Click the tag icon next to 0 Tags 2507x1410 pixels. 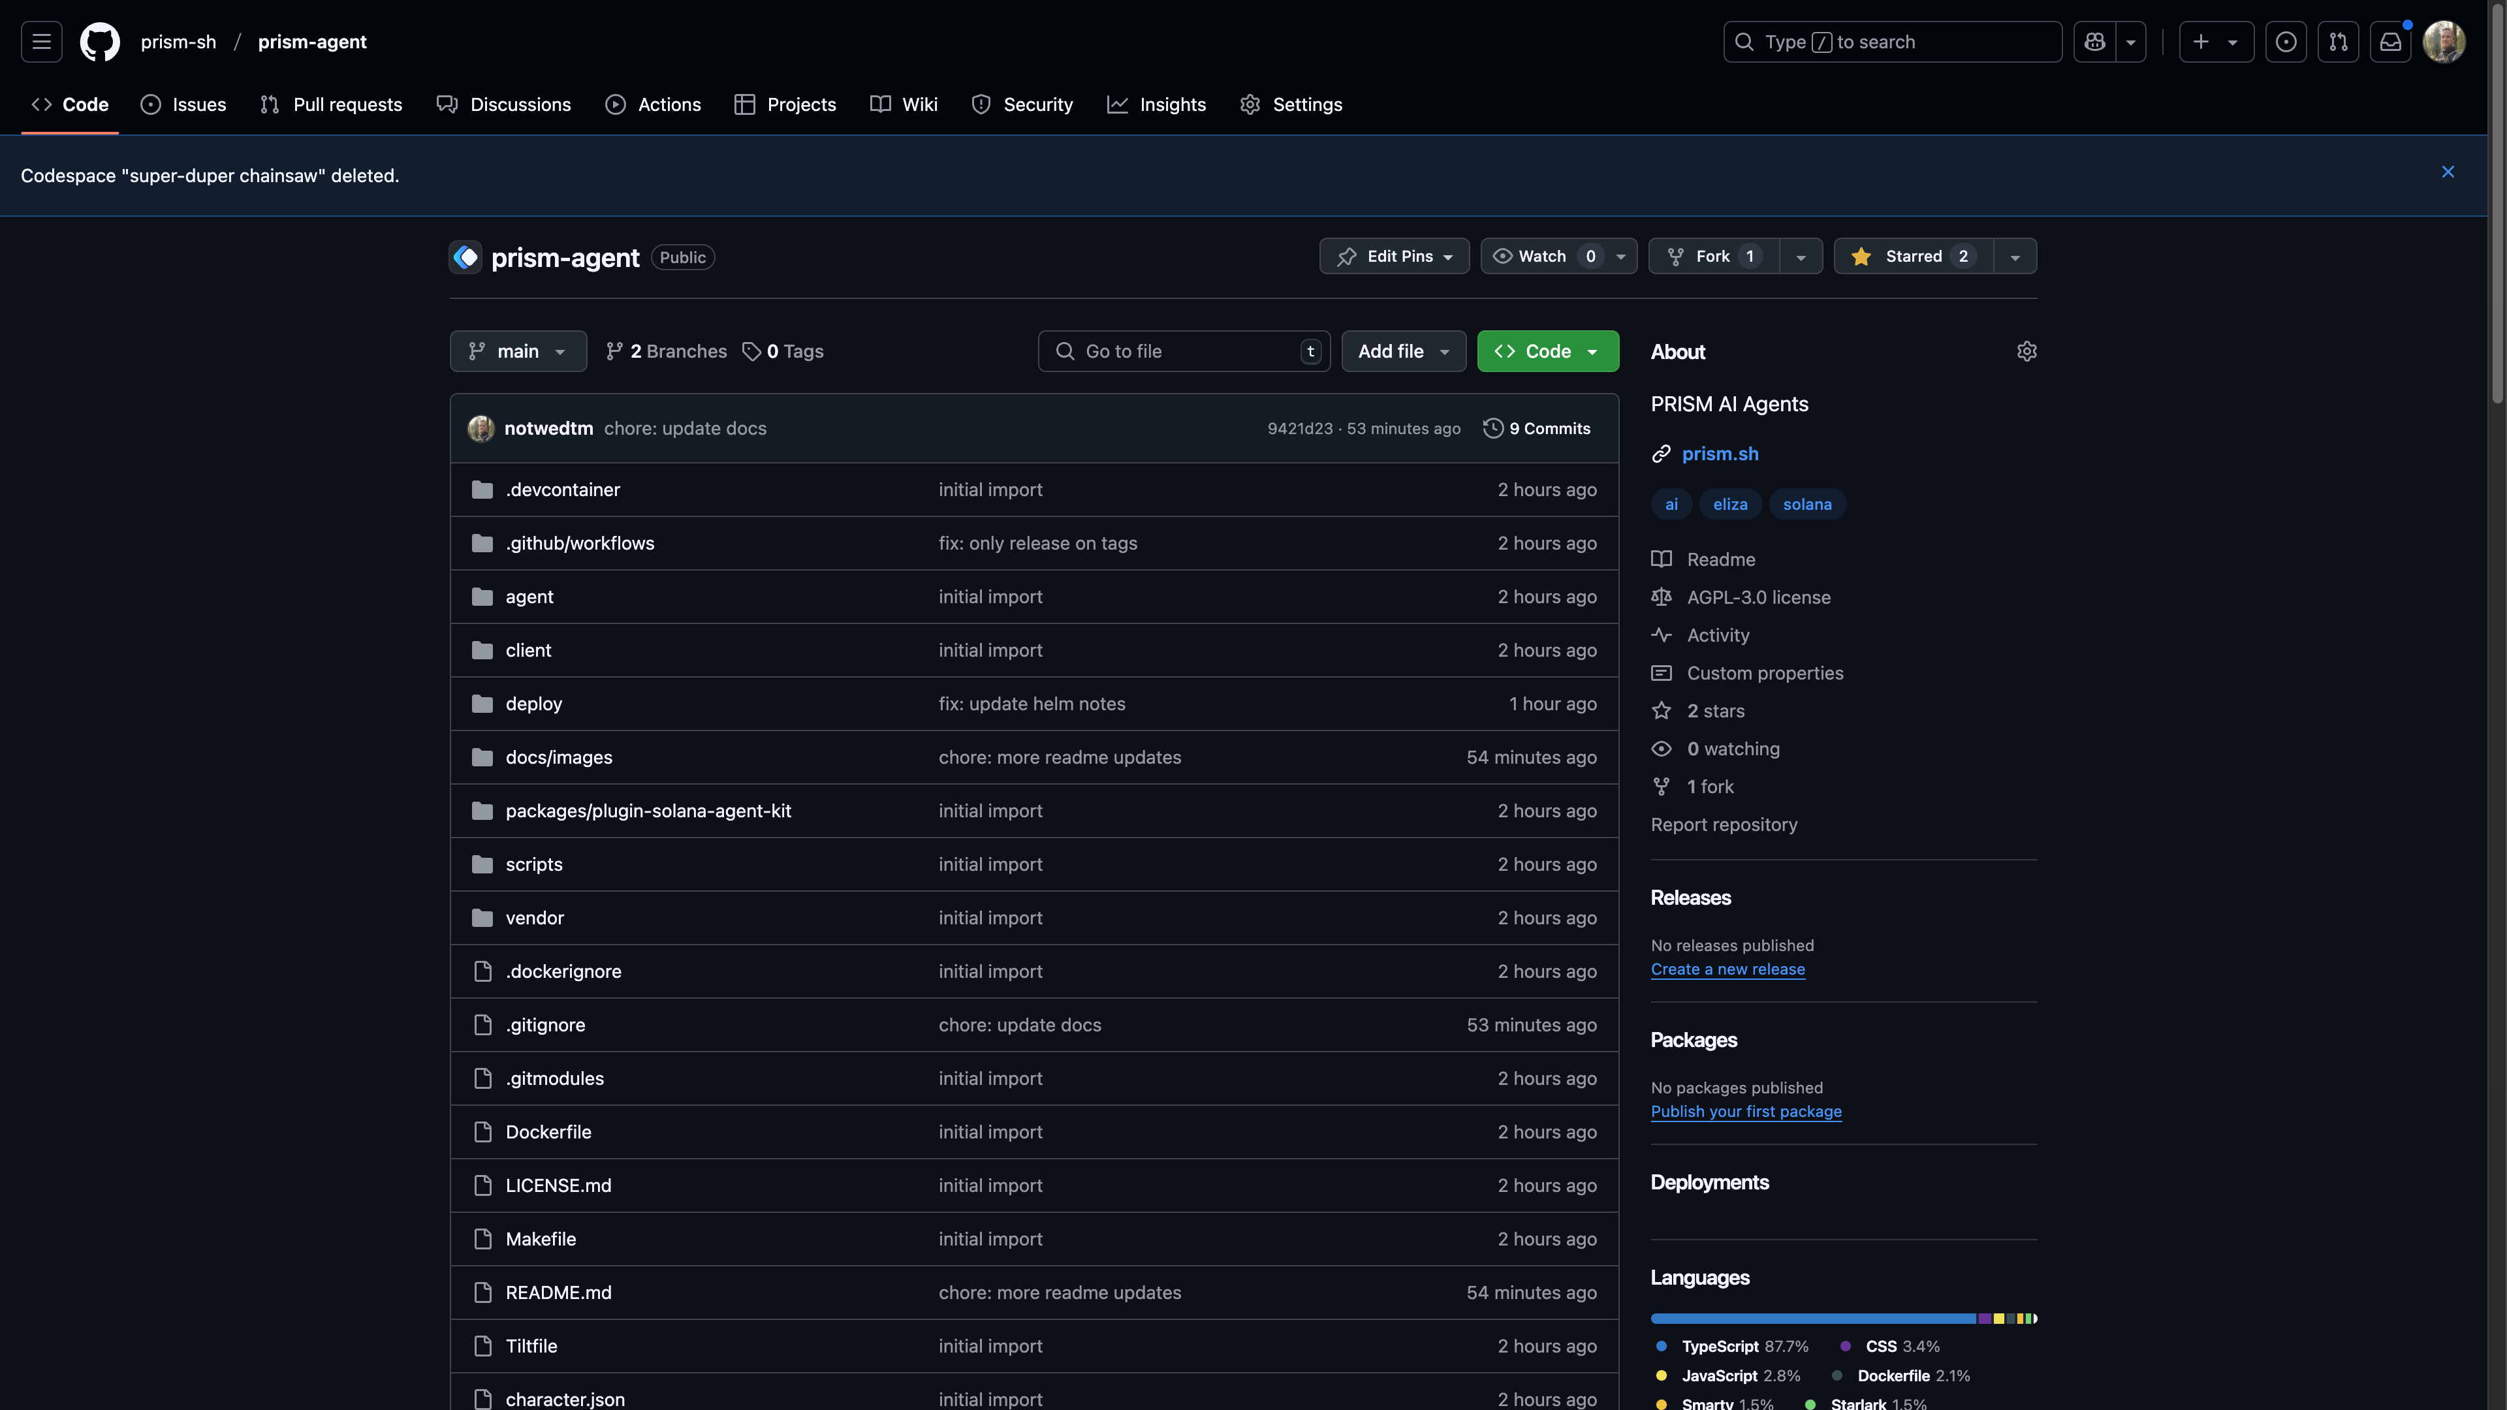coord(751,351)
